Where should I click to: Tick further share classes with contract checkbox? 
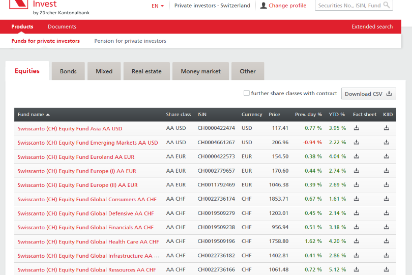click(x=247, y=93)
